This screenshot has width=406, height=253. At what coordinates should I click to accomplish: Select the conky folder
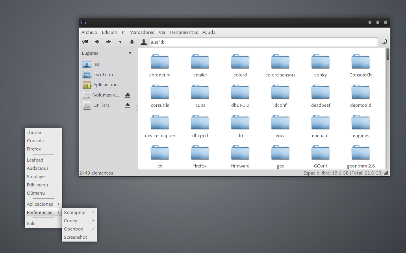click(321, 66)
